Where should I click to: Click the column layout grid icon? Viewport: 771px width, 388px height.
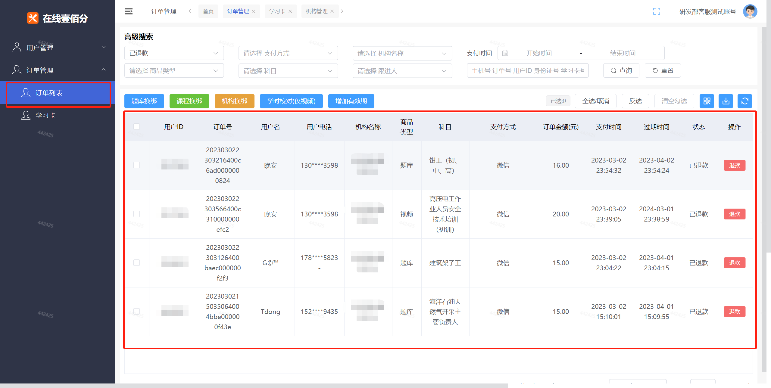pyautogui.click(x=707, y=101)
